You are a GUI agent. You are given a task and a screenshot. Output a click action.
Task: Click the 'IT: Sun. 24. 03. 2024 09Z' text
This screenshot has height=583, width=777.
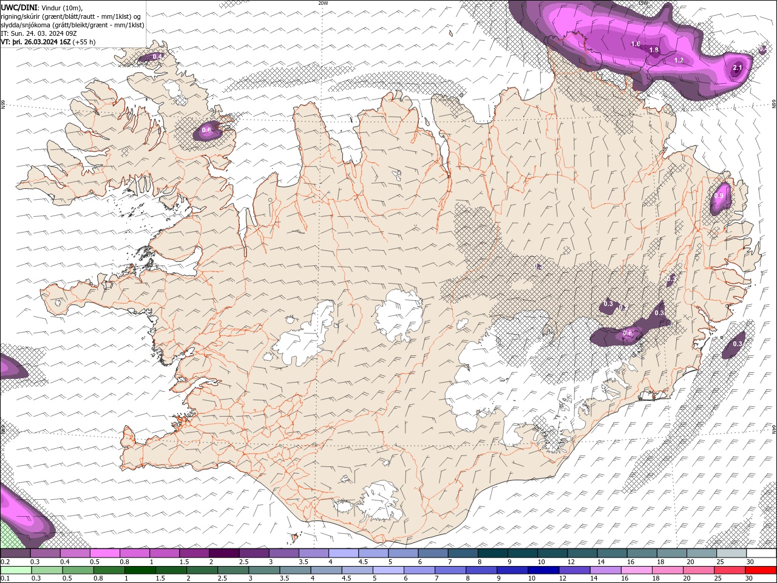(x=39, y=33)
